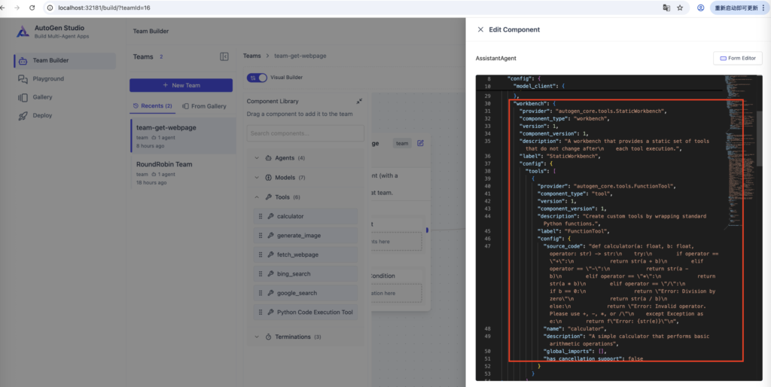Expand the Agents section
Image resolution: width=771 pixels, height=387 pixels.
click(x=256, y=158)
